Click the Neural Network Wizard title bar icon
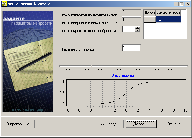This screenshot has width=192, height=138. [4, 4]
